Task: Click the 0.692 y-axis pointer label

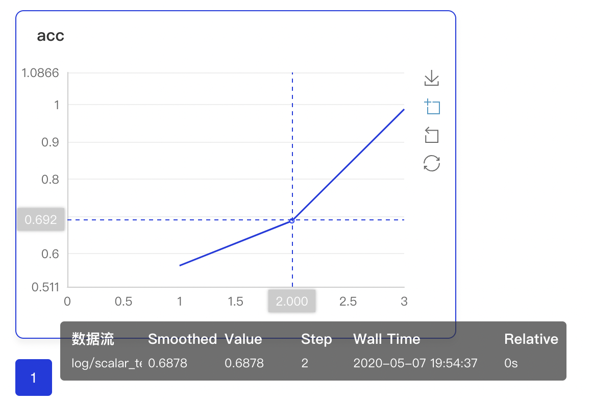Action: [x=41, y=220]
